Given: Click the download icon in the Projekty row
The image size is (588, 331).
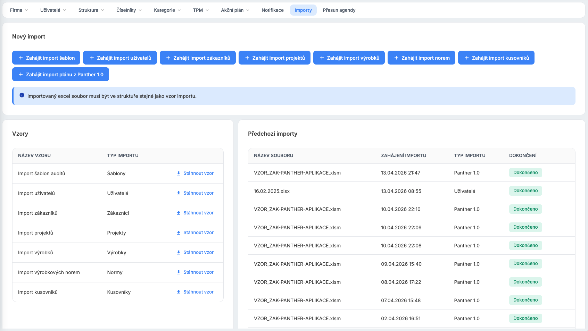Looking at the screenshot, I should pos(179,233).
